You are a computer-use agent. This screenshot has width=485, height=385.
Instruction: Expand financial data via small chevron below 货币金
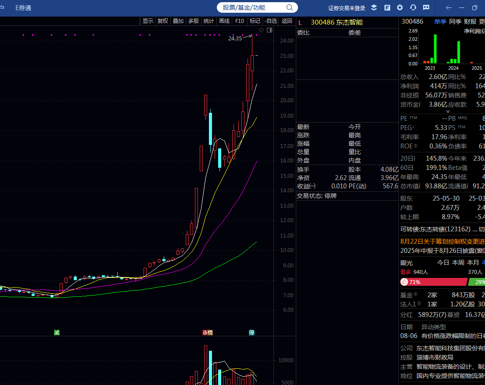(448, 112)
